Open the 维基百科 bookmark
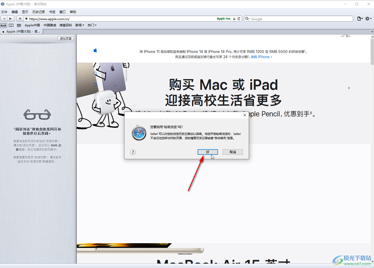374x268 pixels. coord(66,25)
